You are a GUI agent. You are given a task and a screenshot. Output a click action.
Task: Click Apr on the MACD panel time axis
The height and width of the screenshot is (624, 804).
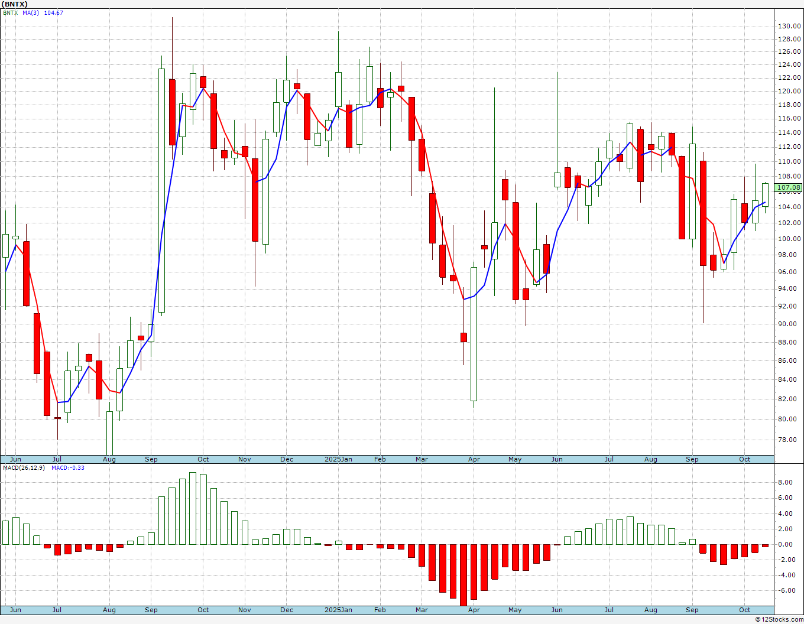click(474, 610)
